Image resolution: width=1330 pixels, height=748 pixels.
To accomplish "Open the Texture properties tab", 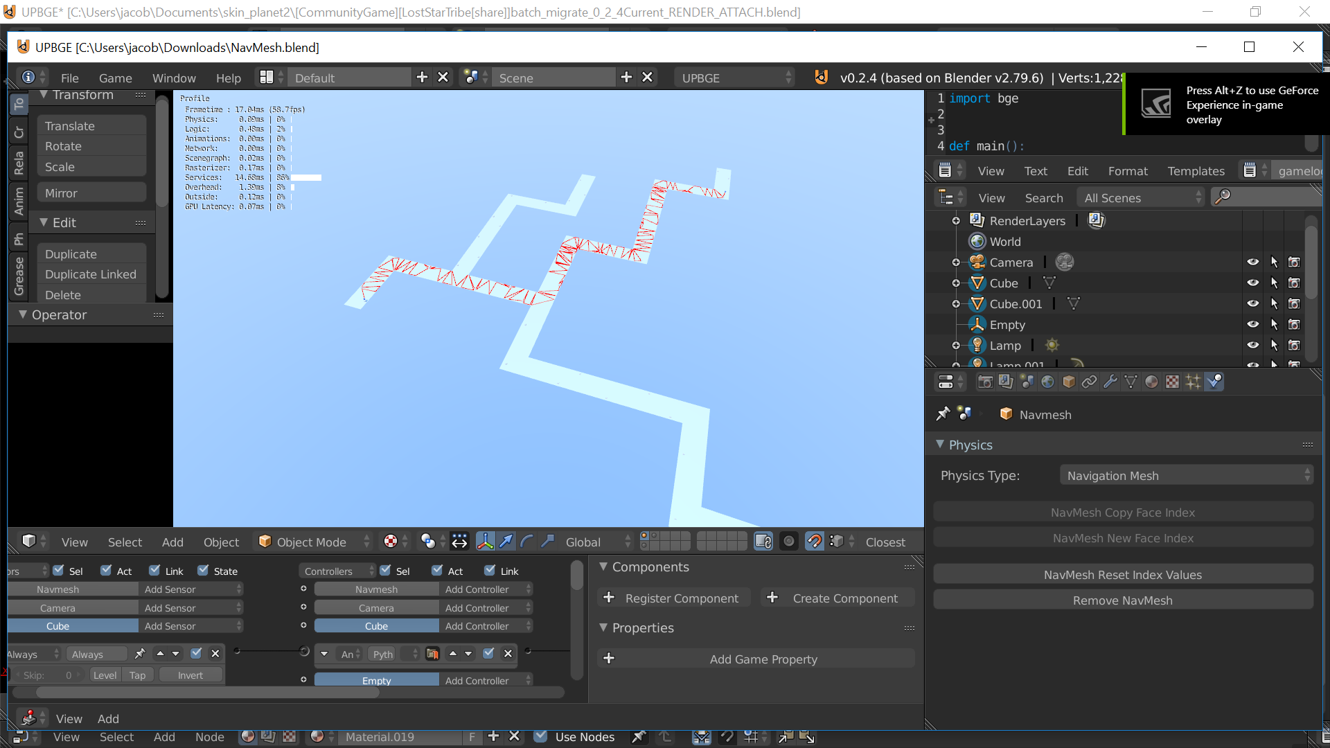I will [1173, 381].
